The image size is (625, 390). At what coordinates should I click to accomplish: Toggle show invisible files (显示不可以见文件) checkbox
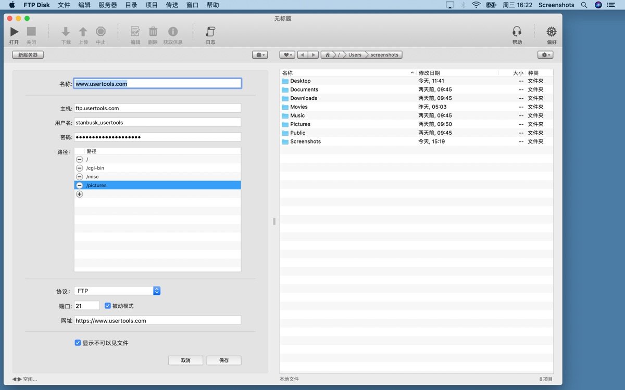(78, 343)
